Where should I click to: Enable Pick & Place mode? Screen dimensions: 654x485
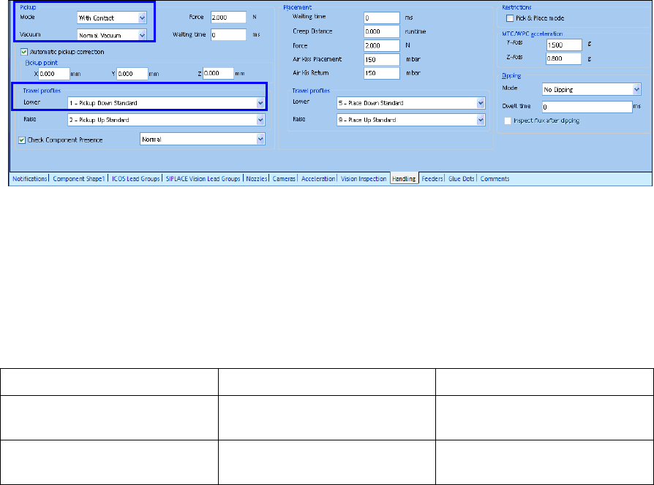pos(509,18)
